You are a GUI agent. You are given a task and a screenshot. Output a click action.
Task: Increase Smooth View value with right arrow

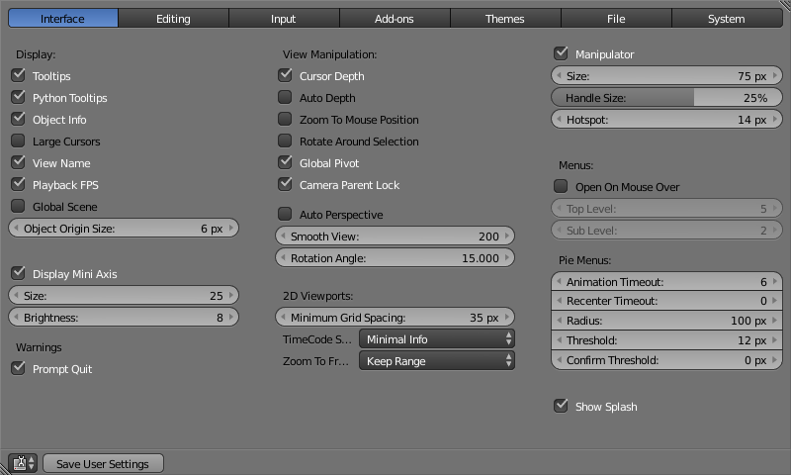(508, 237)
